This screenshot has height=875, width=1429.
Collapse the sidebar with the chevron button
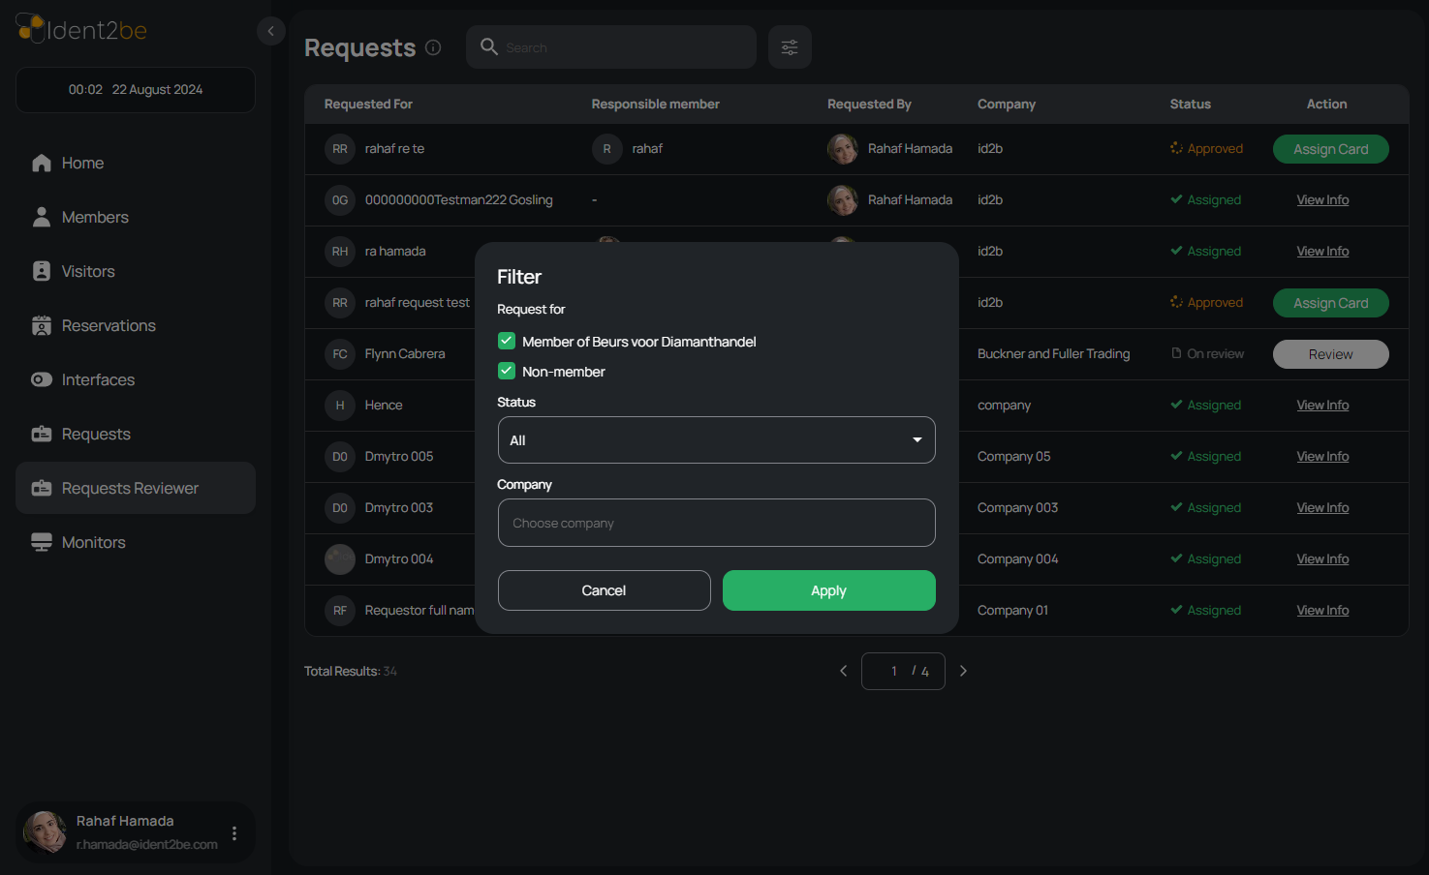271,31
